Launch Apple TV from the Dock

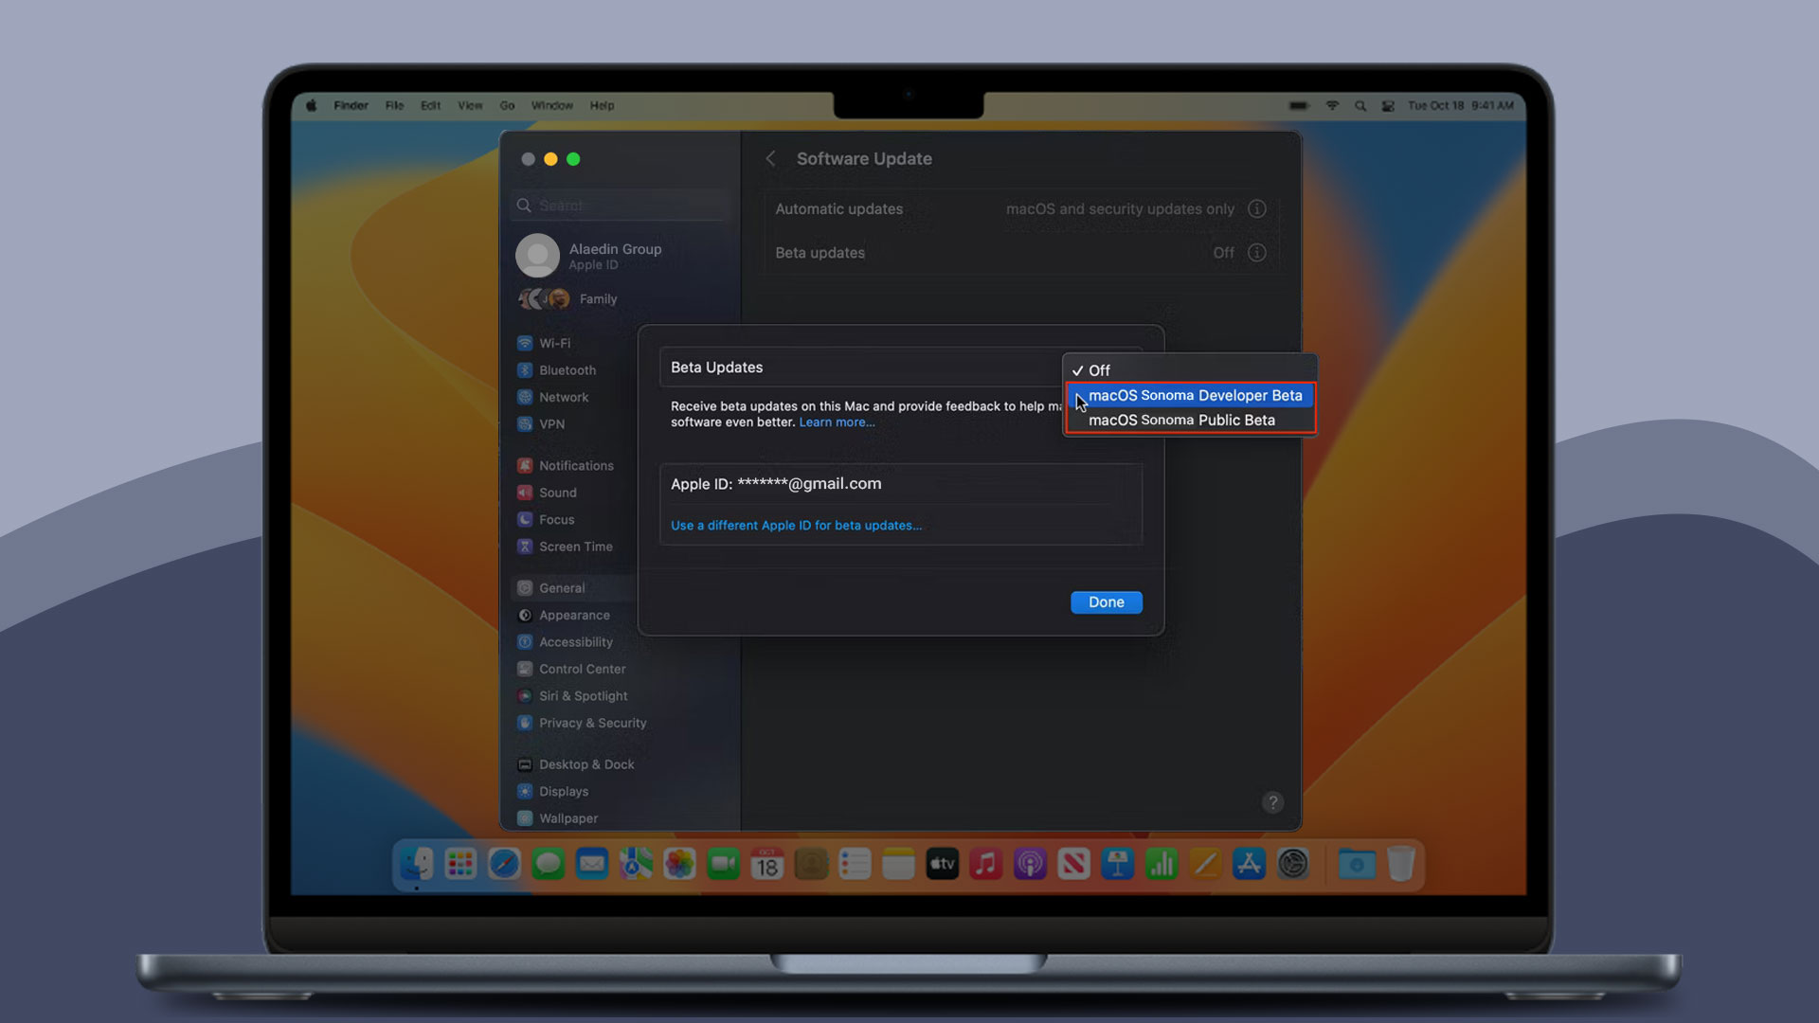coord(943,864)
